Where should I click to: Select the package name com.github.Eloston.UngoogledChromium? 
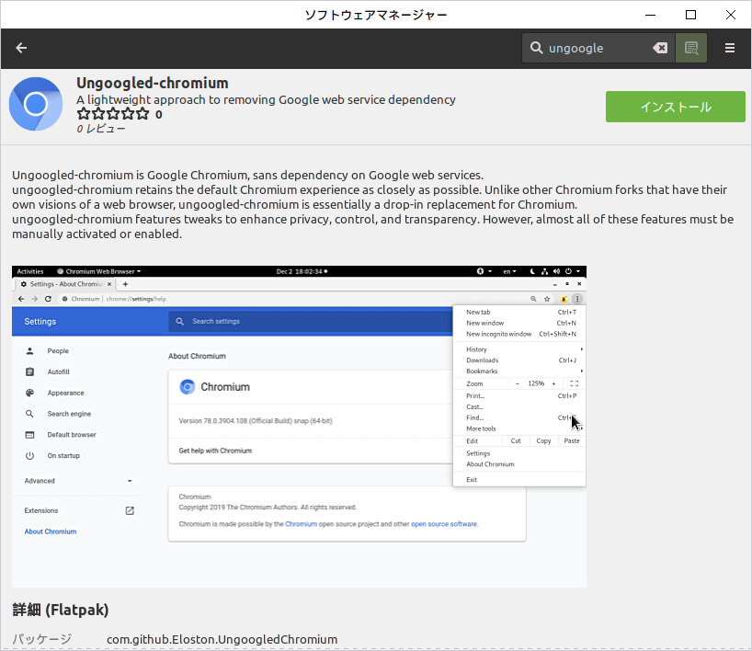click(x=222, y=639)
